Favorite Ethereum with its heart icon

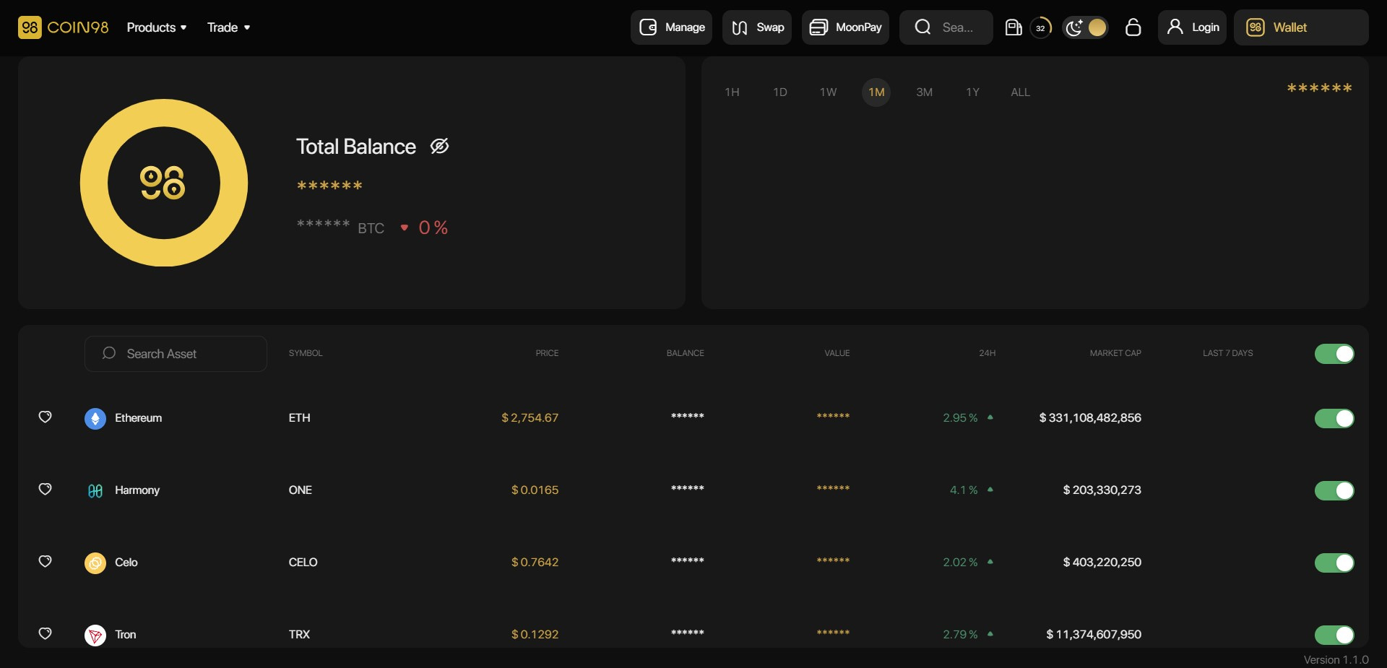(x=45, y=417)
